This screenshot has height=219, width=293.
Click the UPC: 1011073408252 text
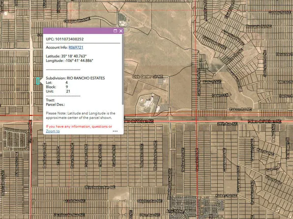coord(65,39)
